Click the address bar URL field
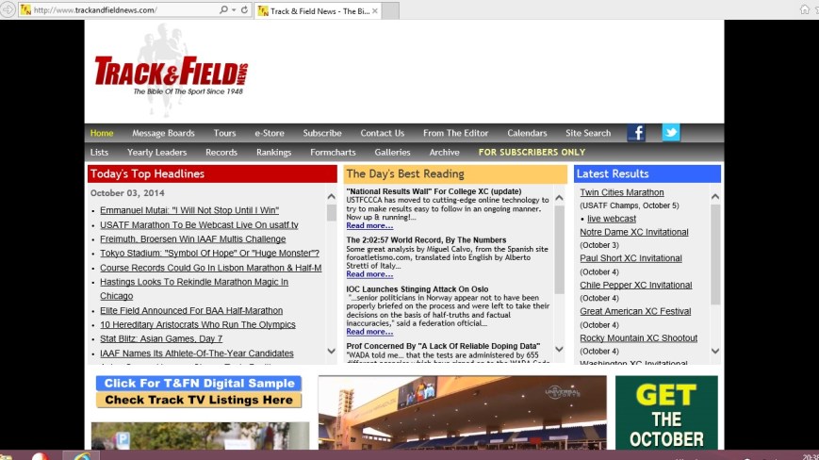The image size is (819, 460). [x=123, y=10]
